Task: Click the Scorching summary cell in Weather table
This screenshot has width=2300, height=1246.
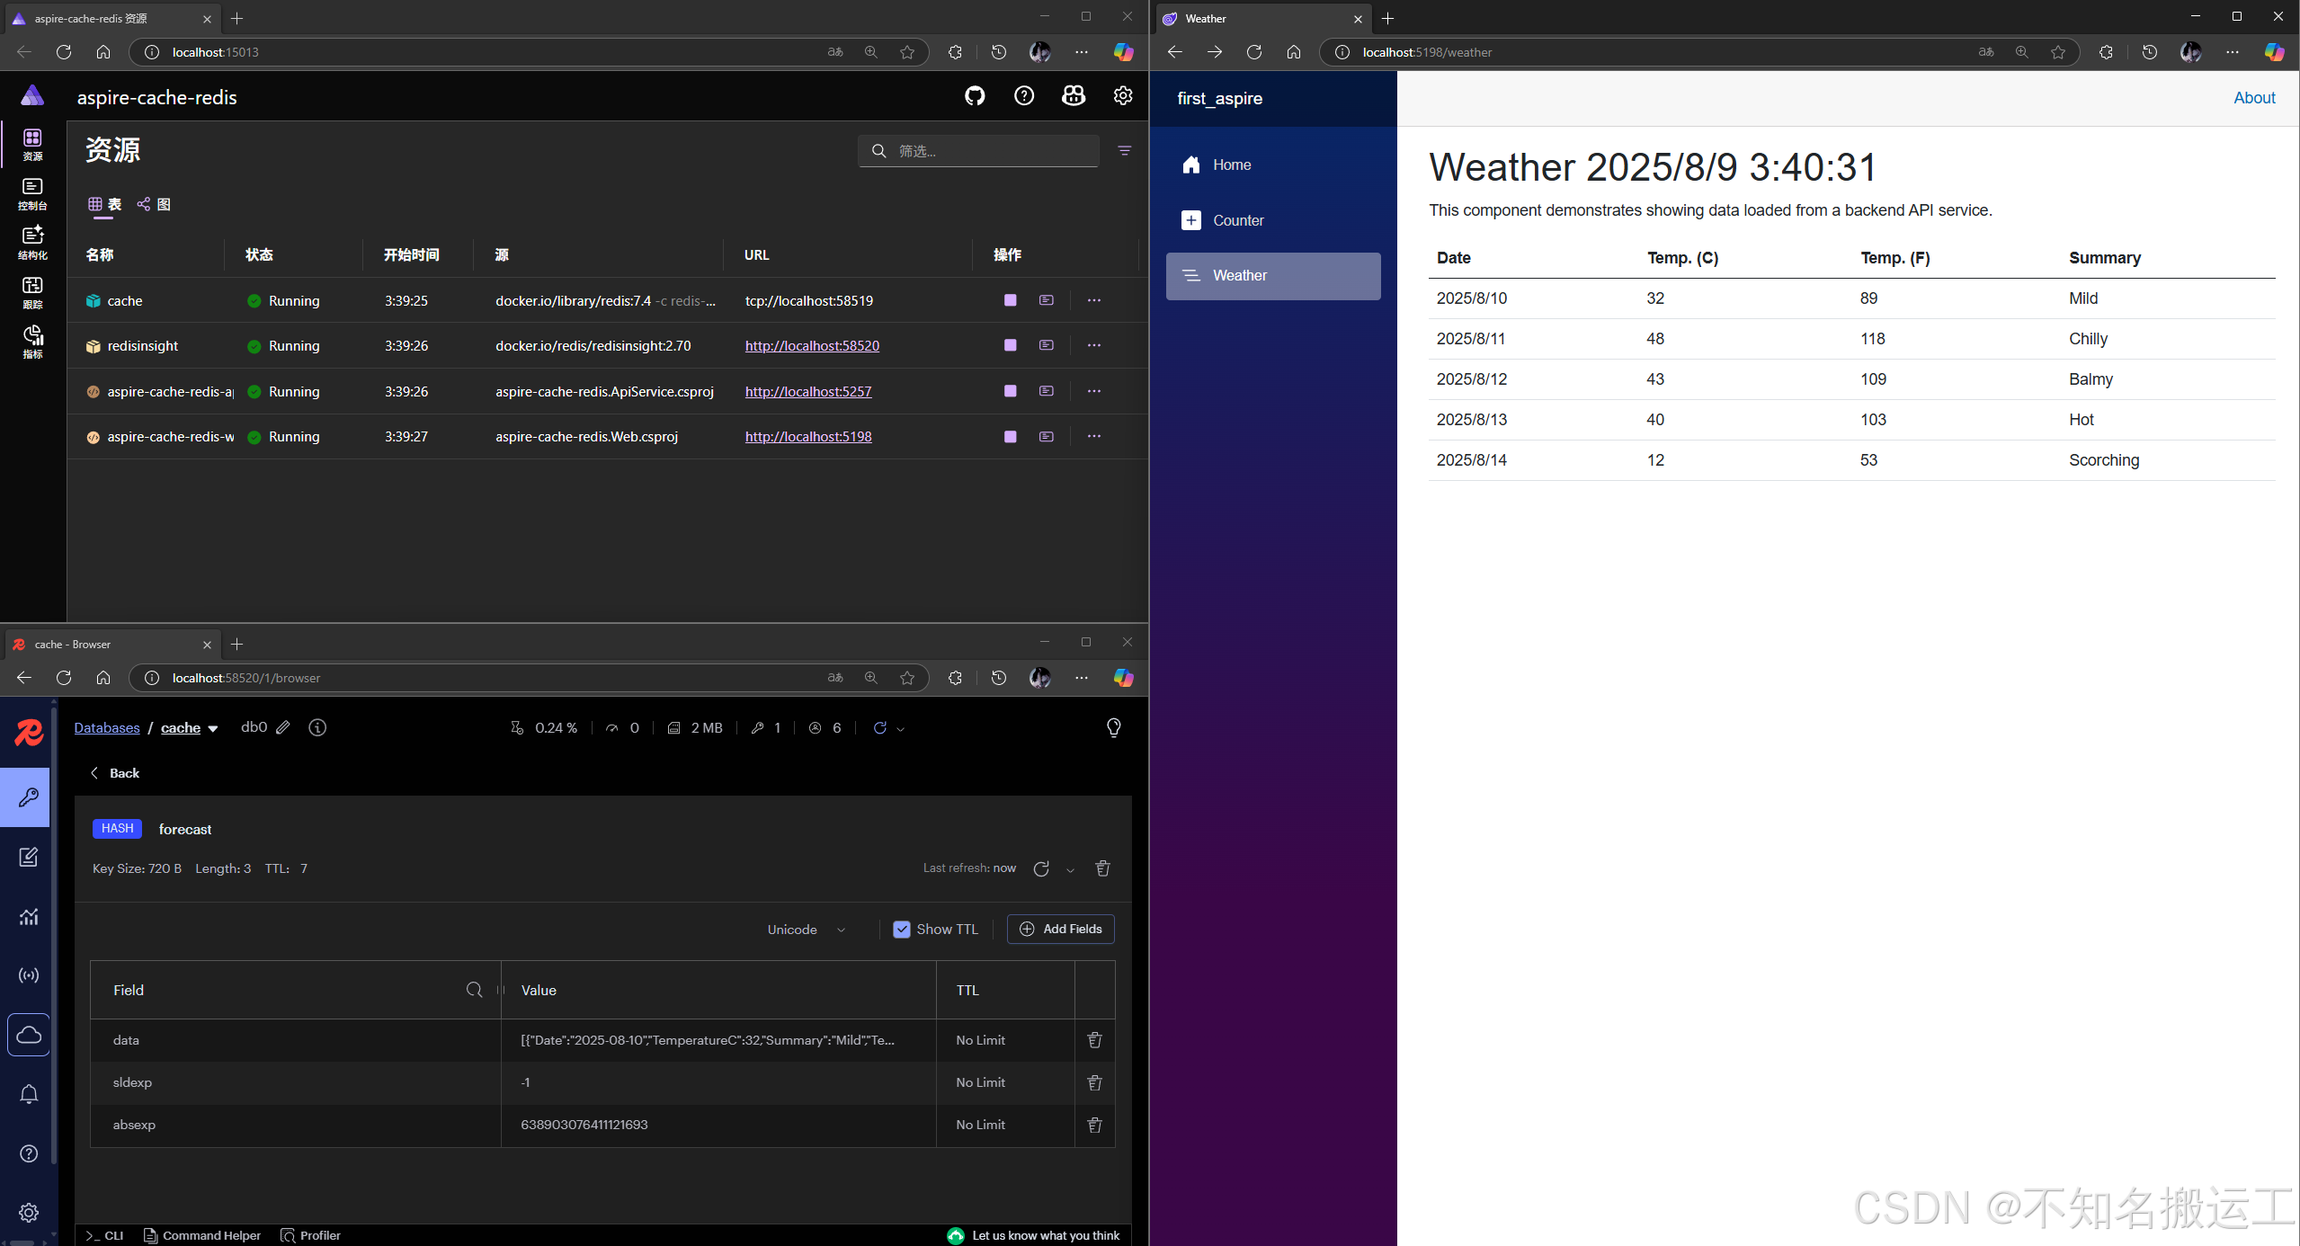Action: [x=2104, y=460]
